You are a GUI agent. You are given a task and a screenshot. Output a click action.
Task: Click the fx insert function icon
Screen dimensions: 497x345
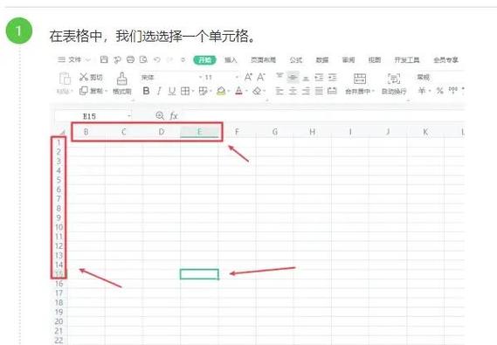tap(173, 116)
